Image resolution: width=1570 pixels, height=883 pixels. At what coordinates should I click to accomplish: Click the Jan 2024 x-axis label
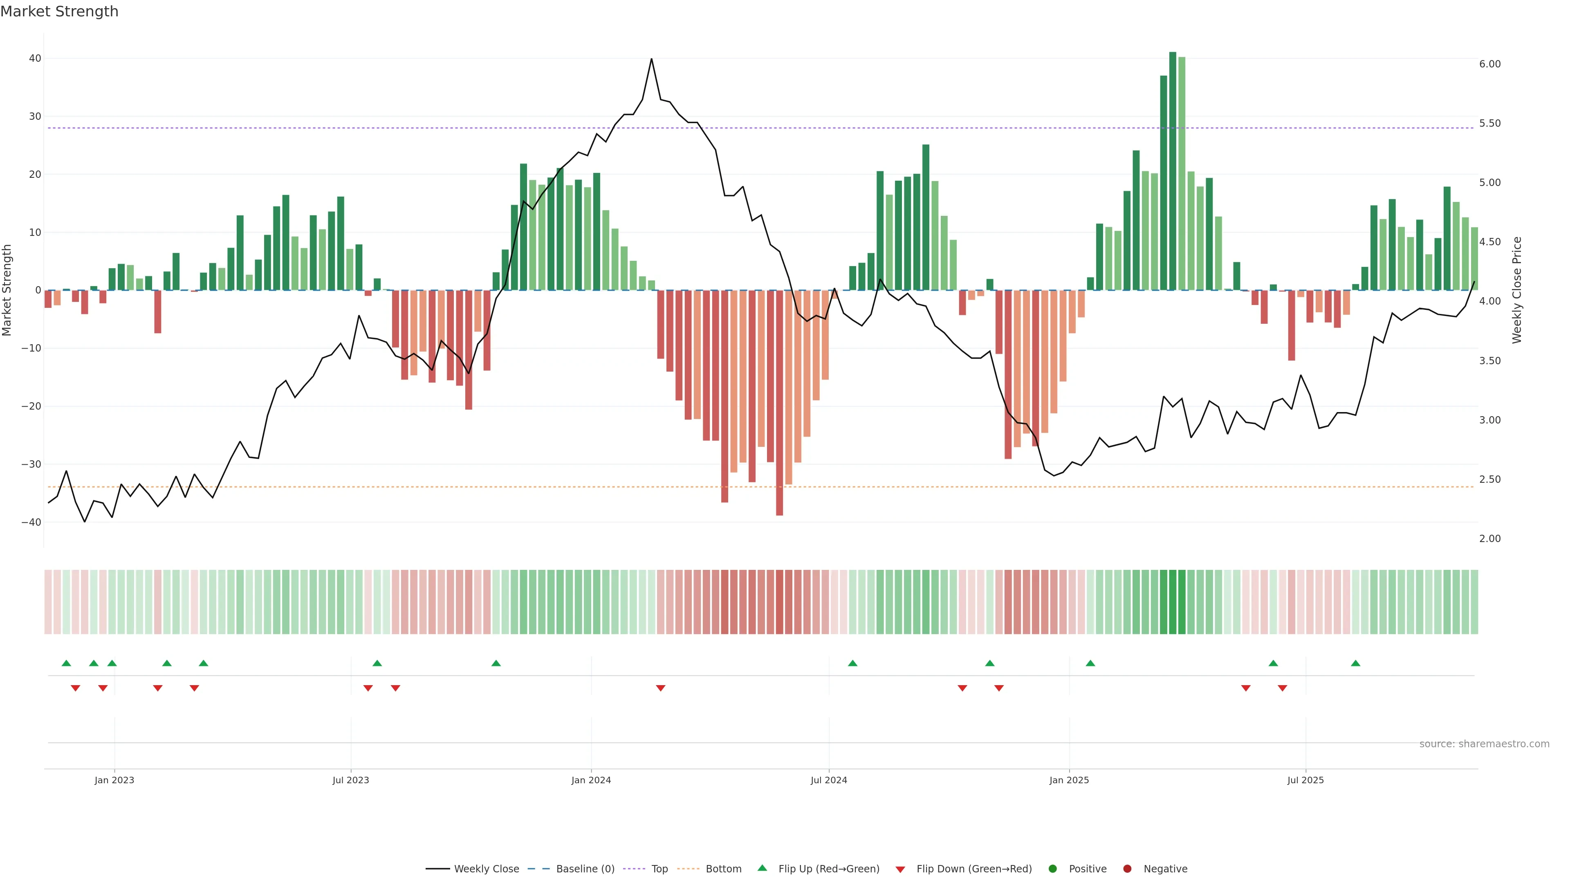pyautogui.click(x=590, y=780)
